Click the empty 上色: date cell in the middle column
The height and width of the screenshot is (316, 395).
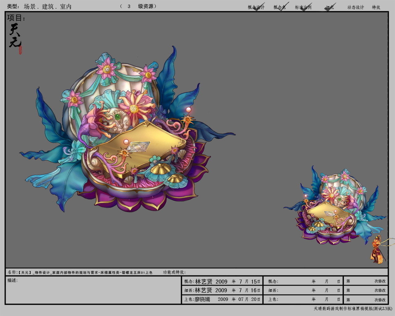coord(303,299)
